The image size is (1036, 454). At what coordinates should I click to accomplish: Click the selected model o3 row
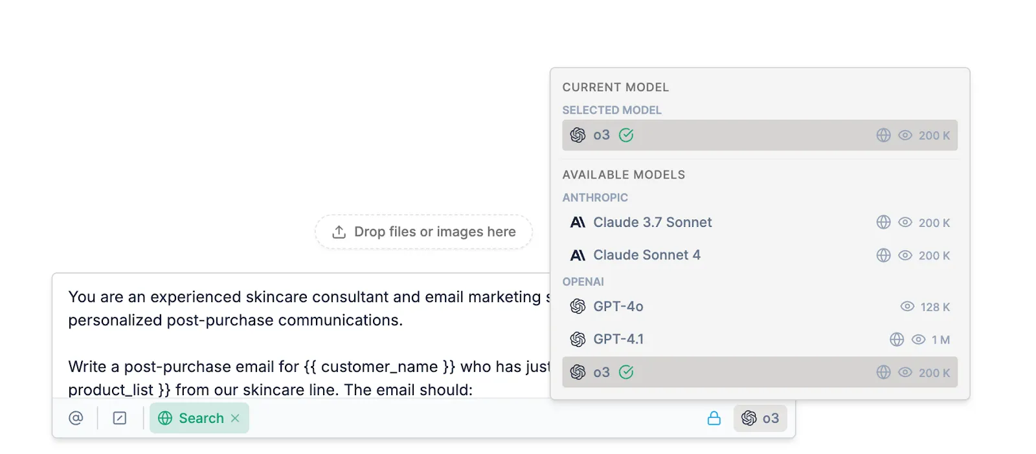[760, 135]
